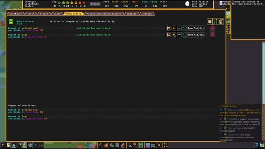265x149 pixels.
Task: Open Type selector for logs condition
Action: coord(190,35)
